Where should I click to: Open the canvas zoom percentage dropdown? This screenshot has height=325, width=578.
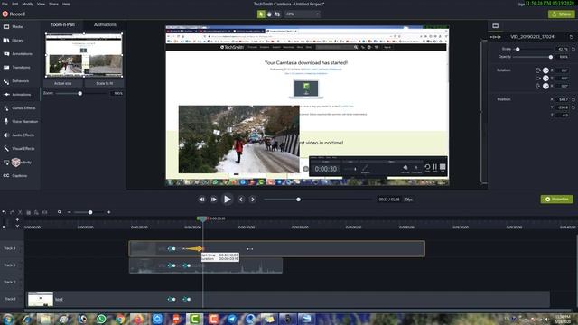point(303,14)
